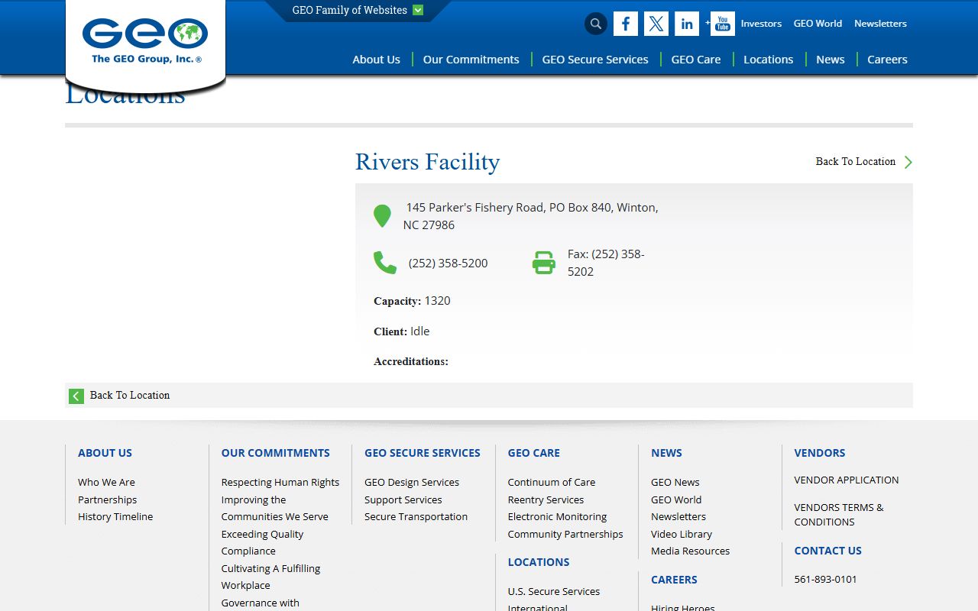The width and height of the screenshot is (978, 611).
Task: Open GEO World footer link
Action: (x=676, y=499)
